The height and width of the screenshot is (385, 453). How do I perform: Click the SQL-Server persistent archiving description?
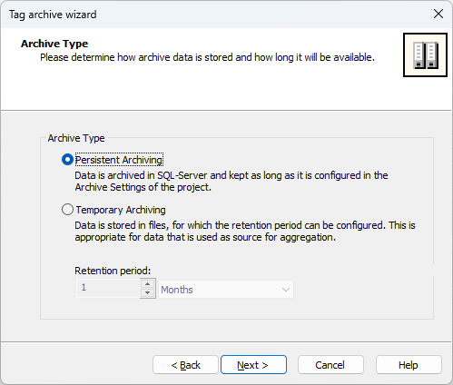click(x=231, y=182)
